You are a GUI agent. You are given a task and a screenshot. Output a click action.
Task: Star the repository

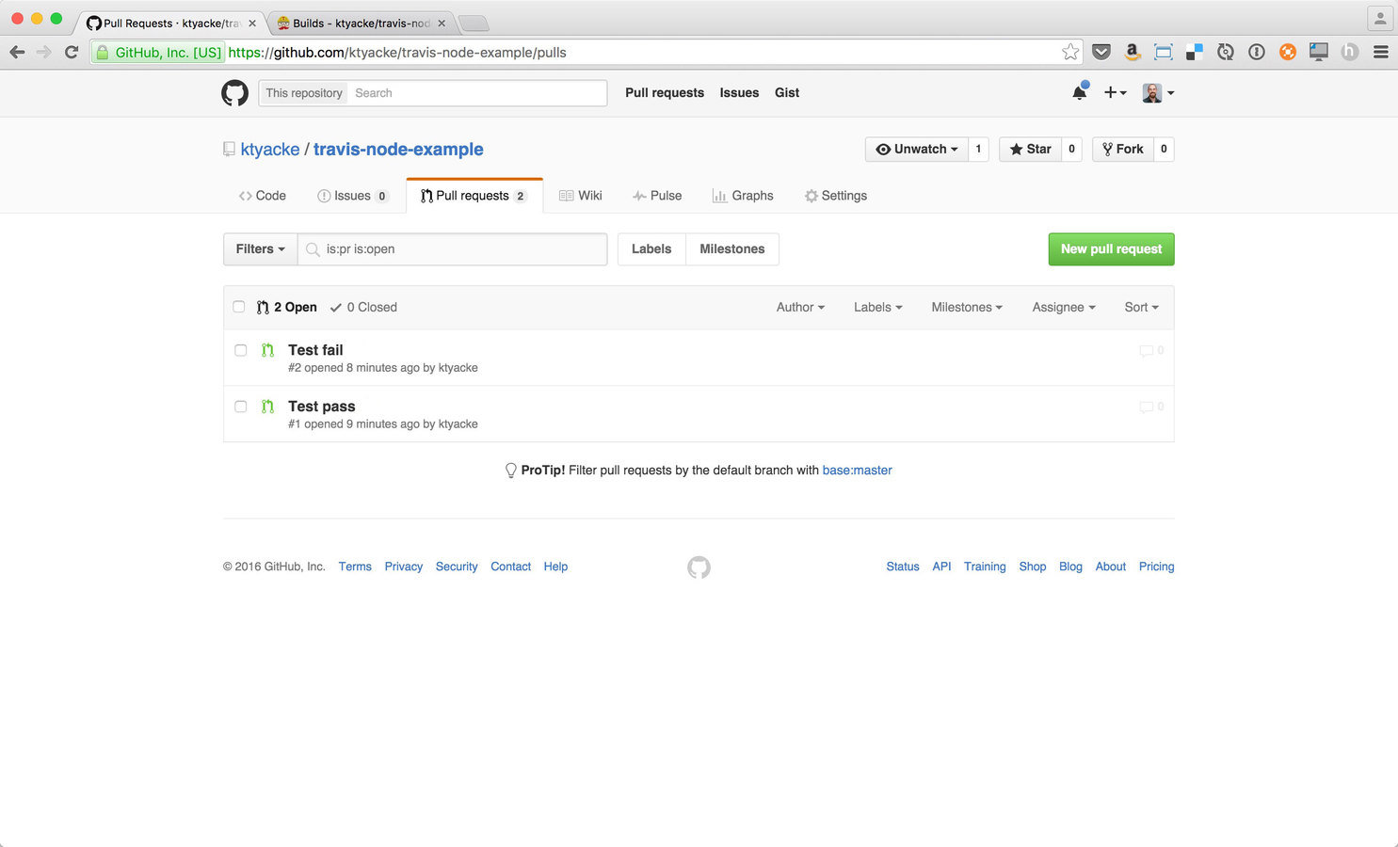pyautogui.click(x=1030, y=149)
